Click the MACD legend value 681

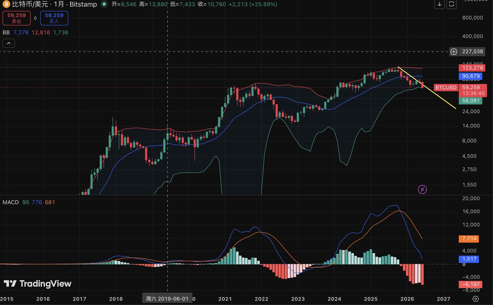click(50, 202)
